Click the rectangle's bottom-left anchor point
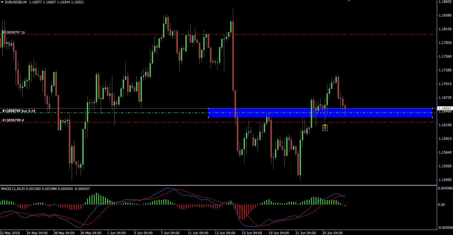This screenshot has height=235, width=453. click(208, 117)
